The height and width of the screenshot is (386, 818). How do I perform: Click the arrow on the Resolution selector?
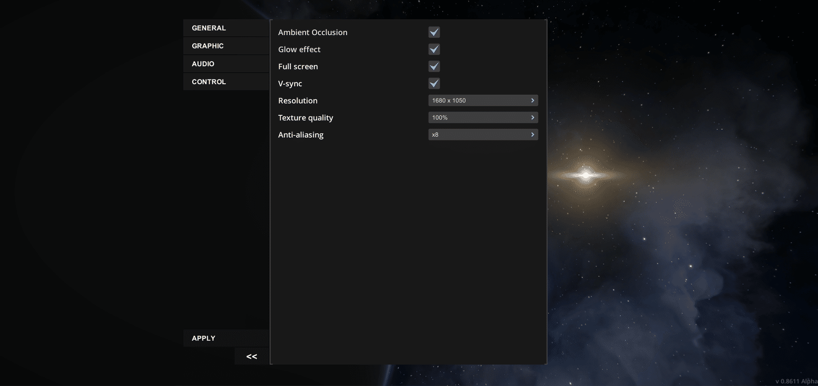[532, 101]
